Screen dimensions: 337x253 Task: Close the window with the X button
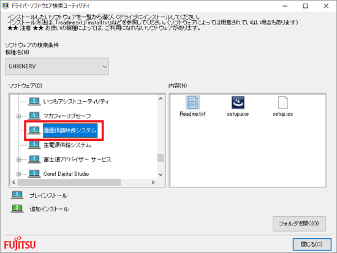point(326,6)
